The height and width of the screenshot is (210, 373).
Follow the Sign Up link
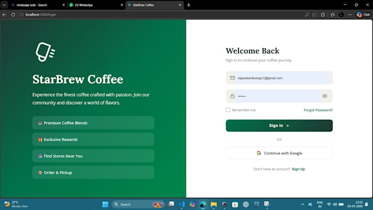[298, 169]
